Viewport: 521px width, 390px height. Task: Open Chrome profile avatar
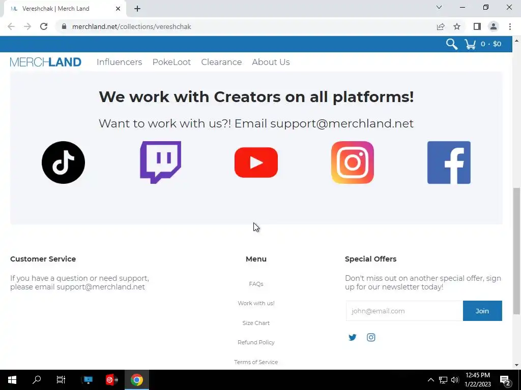494,26
